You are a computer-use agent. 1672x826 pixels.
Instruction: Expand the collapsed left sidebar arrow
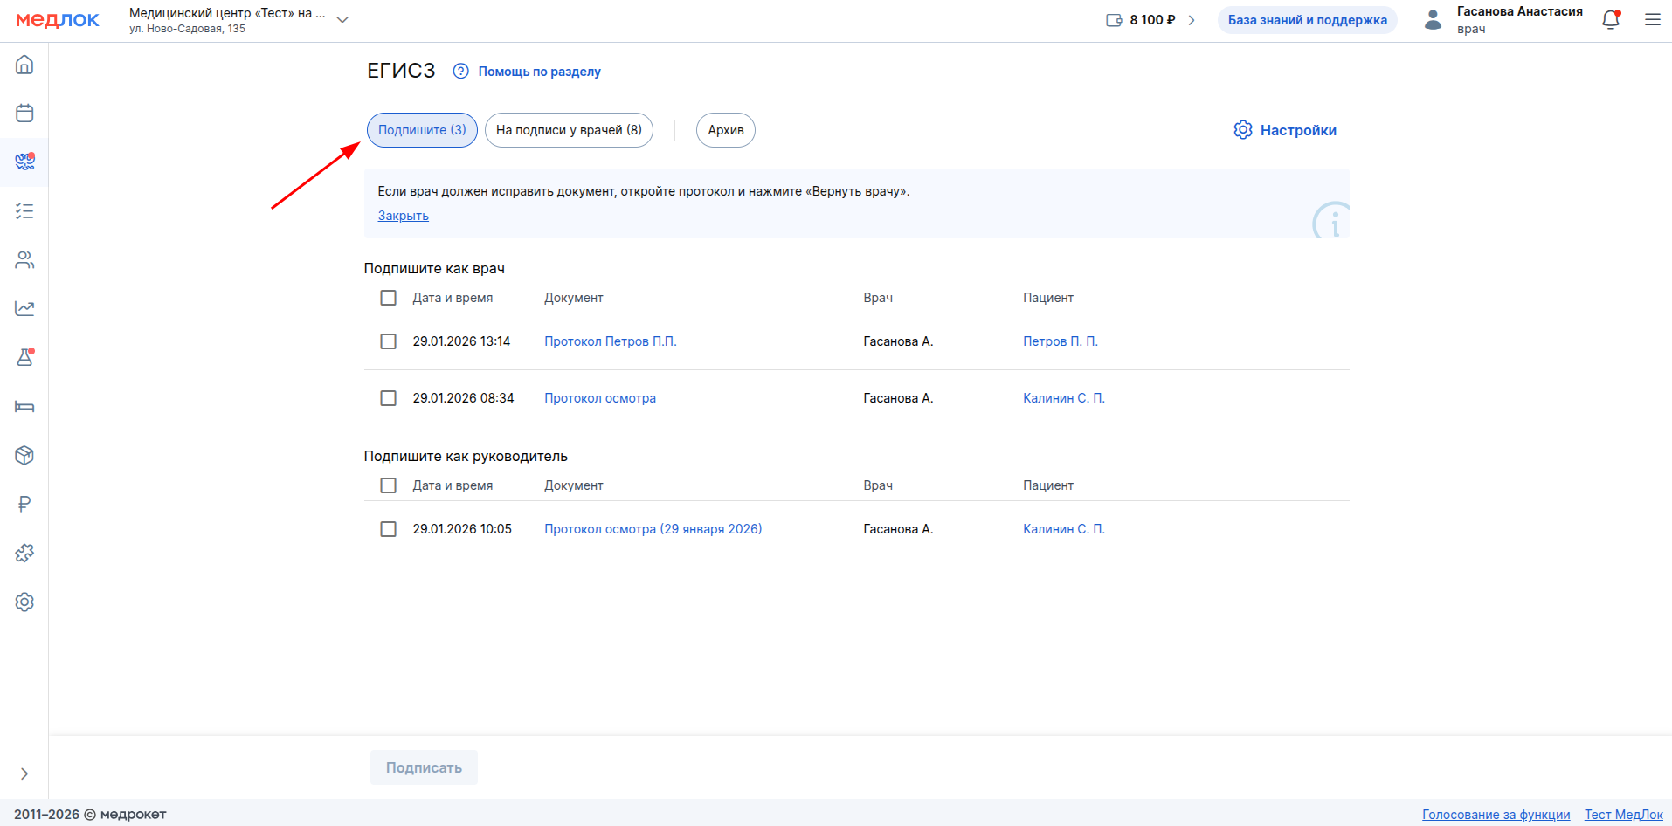(24, 774)
